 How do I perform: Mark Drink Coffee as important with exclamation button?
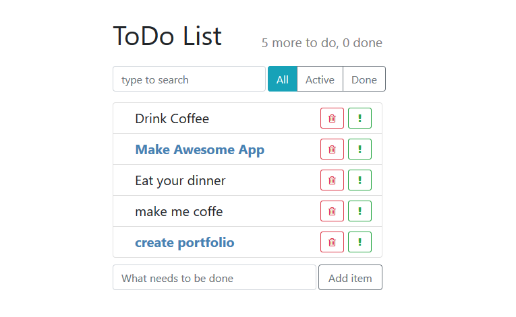pos(360,118)
